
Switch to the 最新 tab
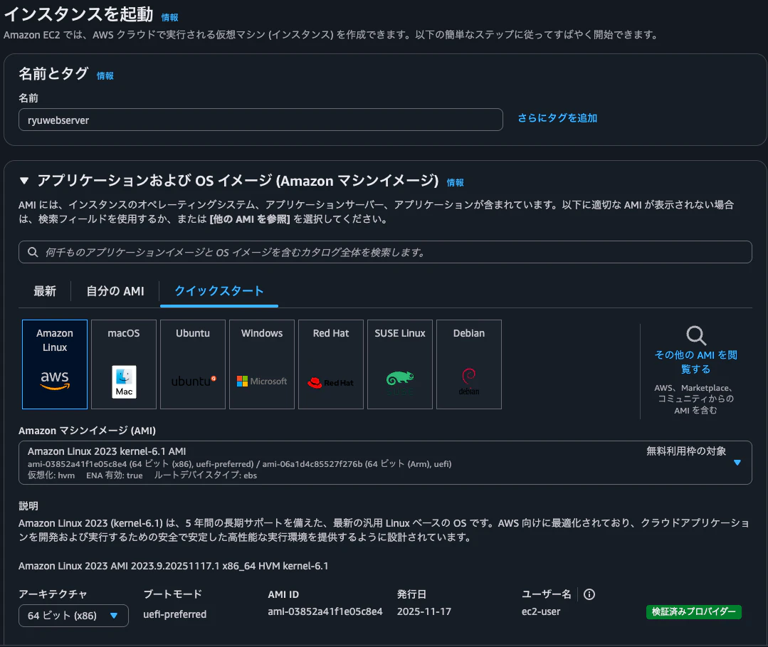[x=45, y=291]
